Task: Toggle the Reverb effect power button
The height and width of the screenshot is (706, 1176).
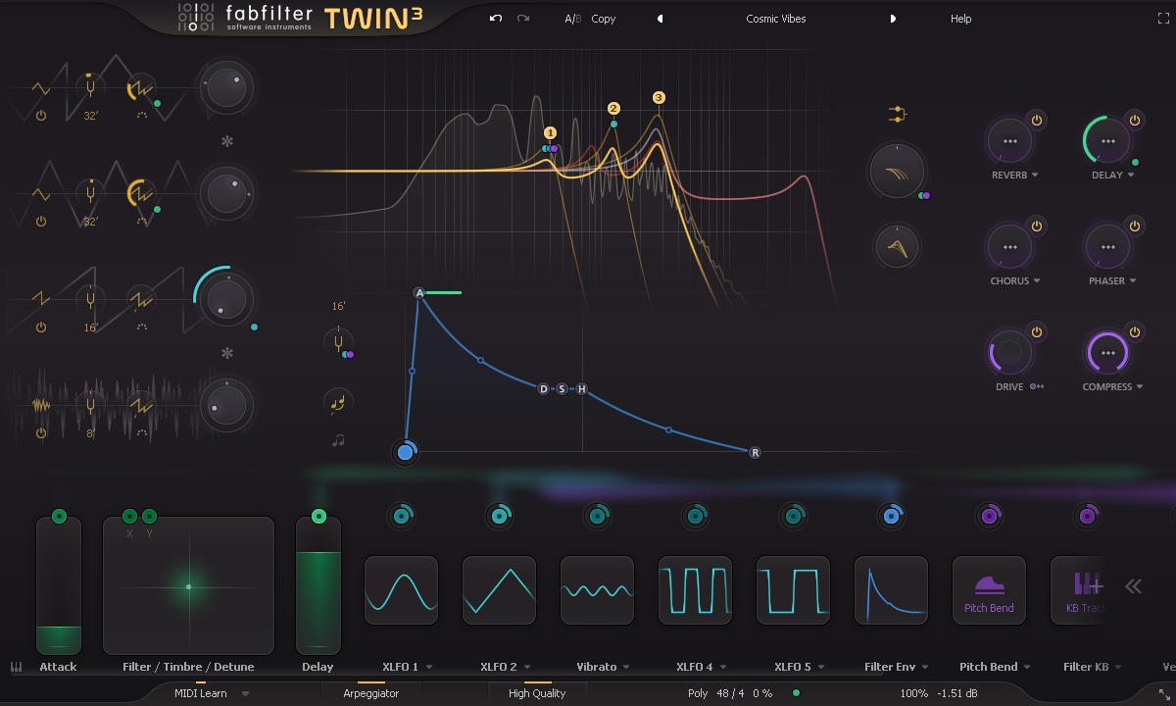Action: coord(1037,120)
